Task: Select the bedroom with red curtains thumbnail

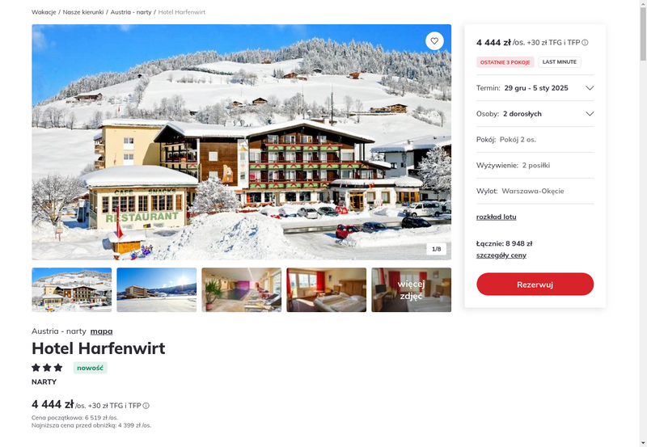Action: pos(327,290)
